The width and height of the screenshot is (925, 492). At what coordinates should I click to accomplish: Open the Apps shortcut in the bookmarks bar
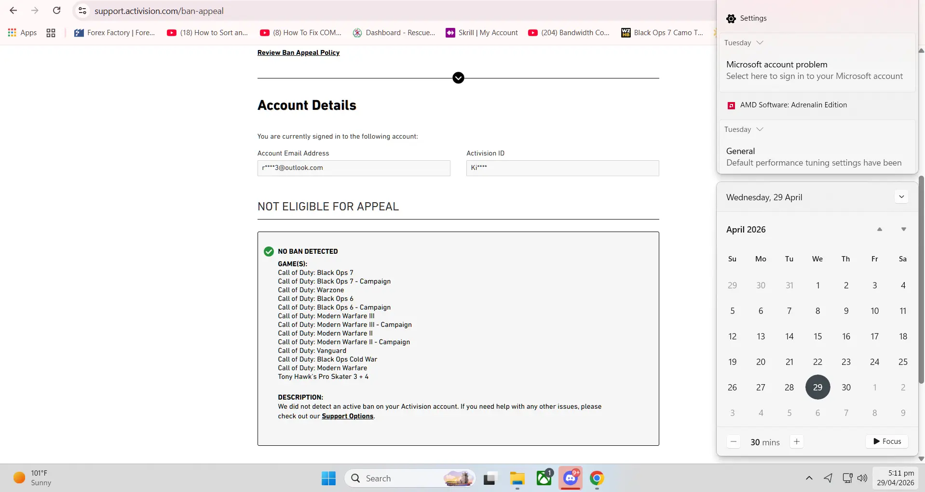pos(22,33)
